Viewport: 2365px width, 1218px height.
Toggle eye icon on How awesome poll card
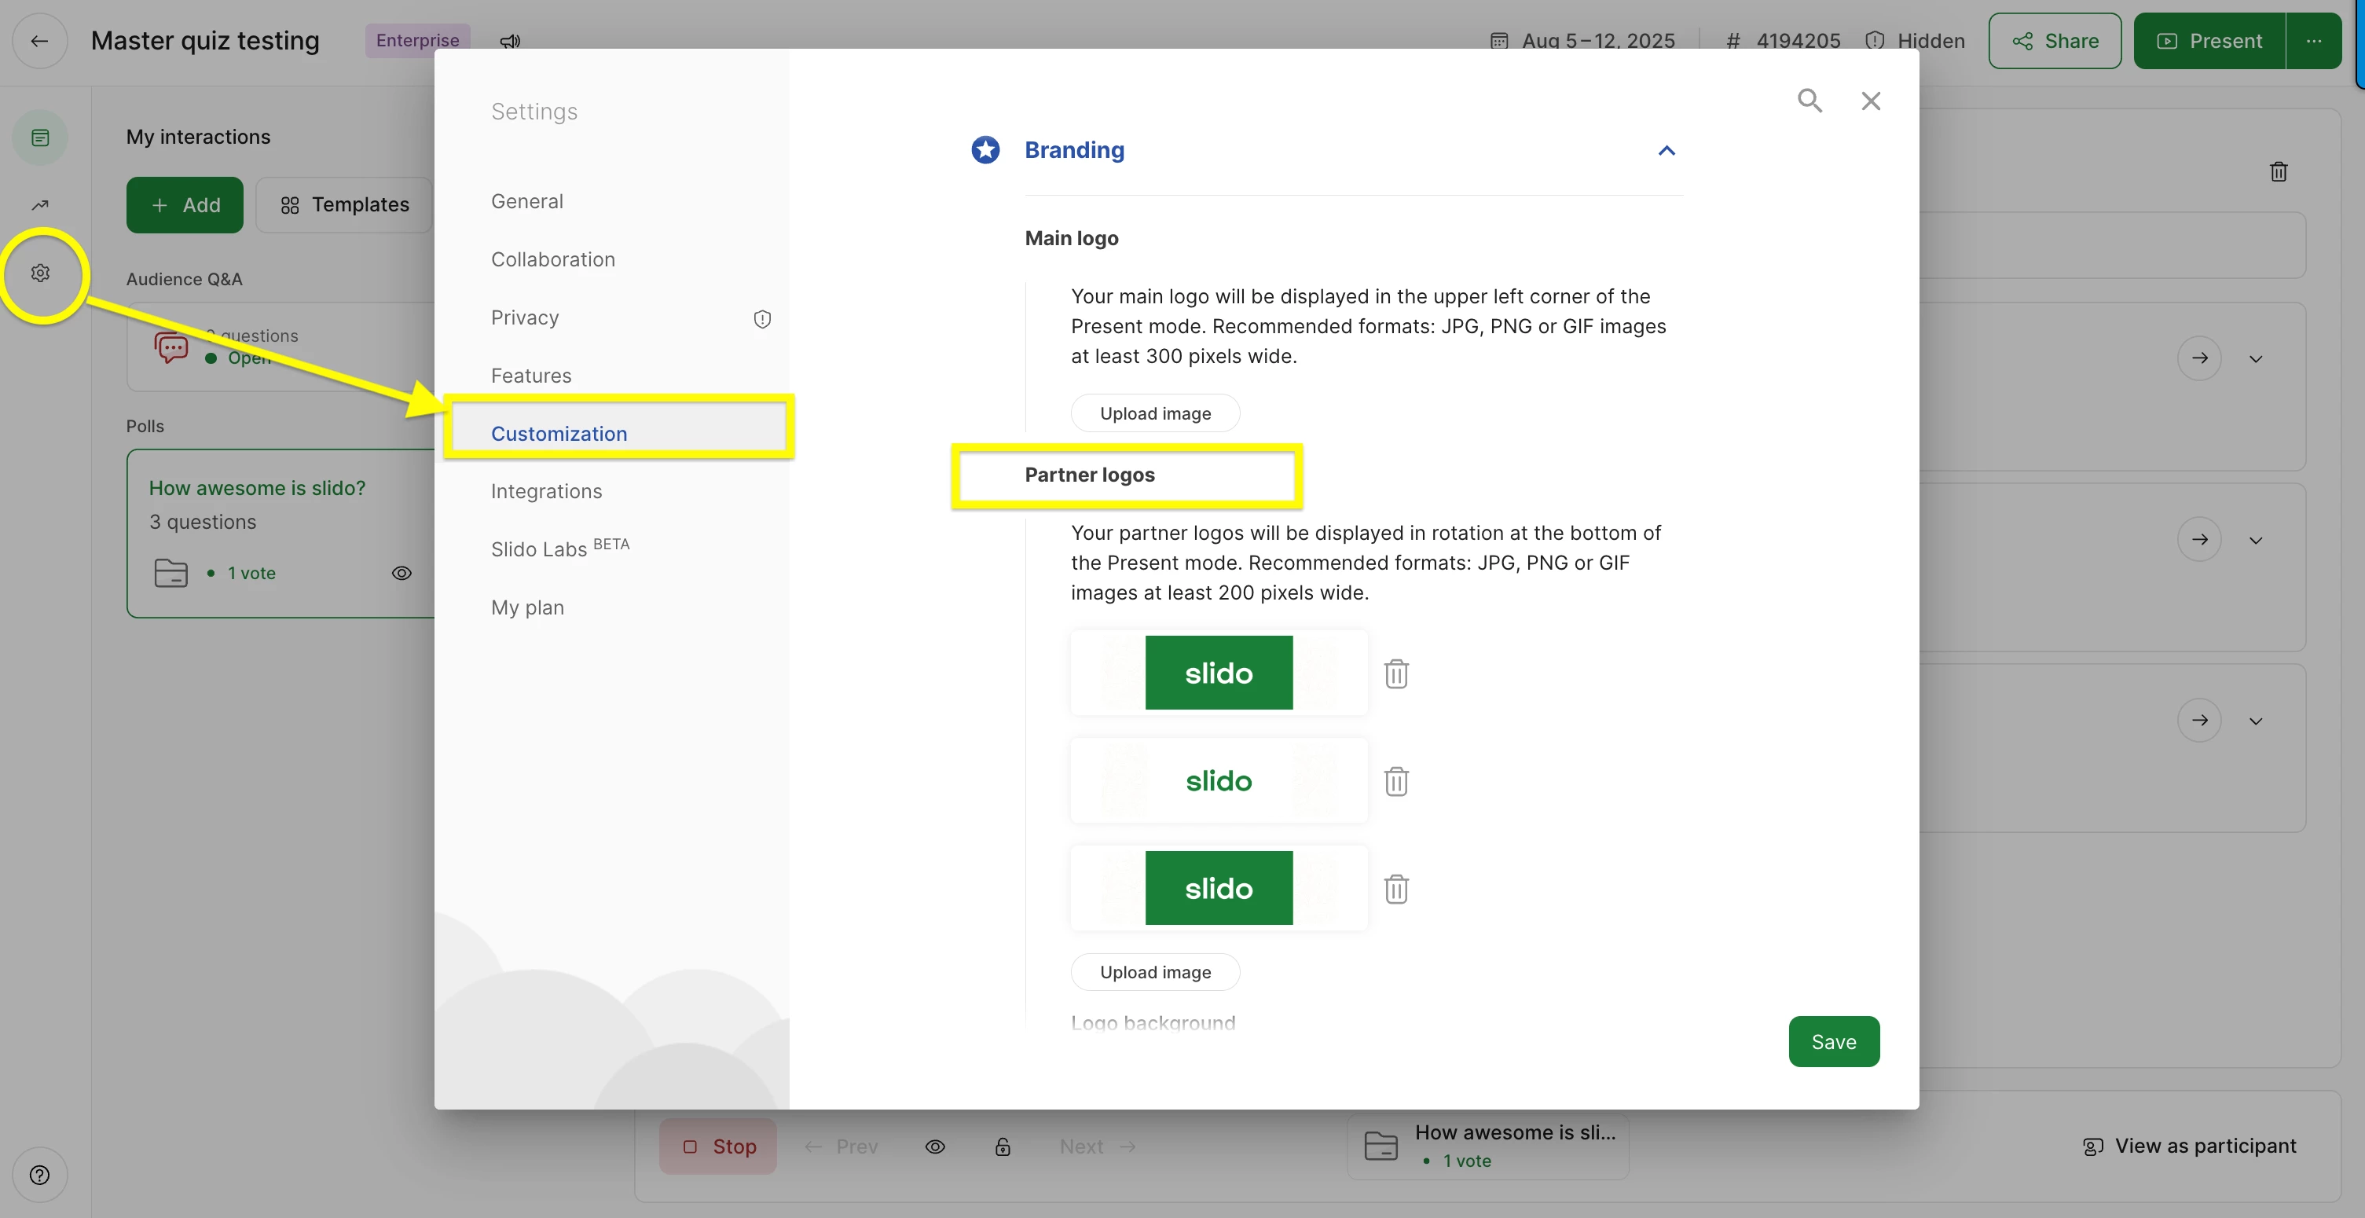tap(401, 573)
